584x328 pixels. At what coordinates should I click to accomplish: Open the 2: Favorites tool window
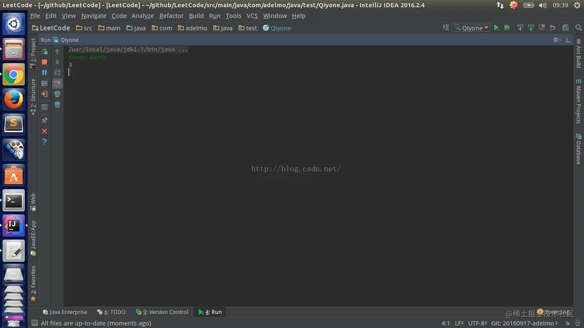(33, 284)
